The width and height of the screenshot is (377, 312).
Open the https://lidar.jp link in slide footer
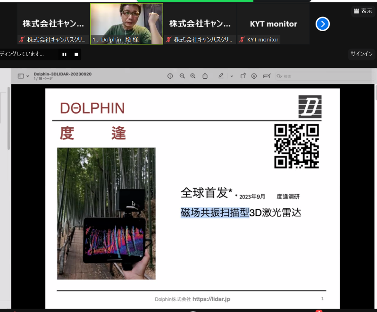211,299
